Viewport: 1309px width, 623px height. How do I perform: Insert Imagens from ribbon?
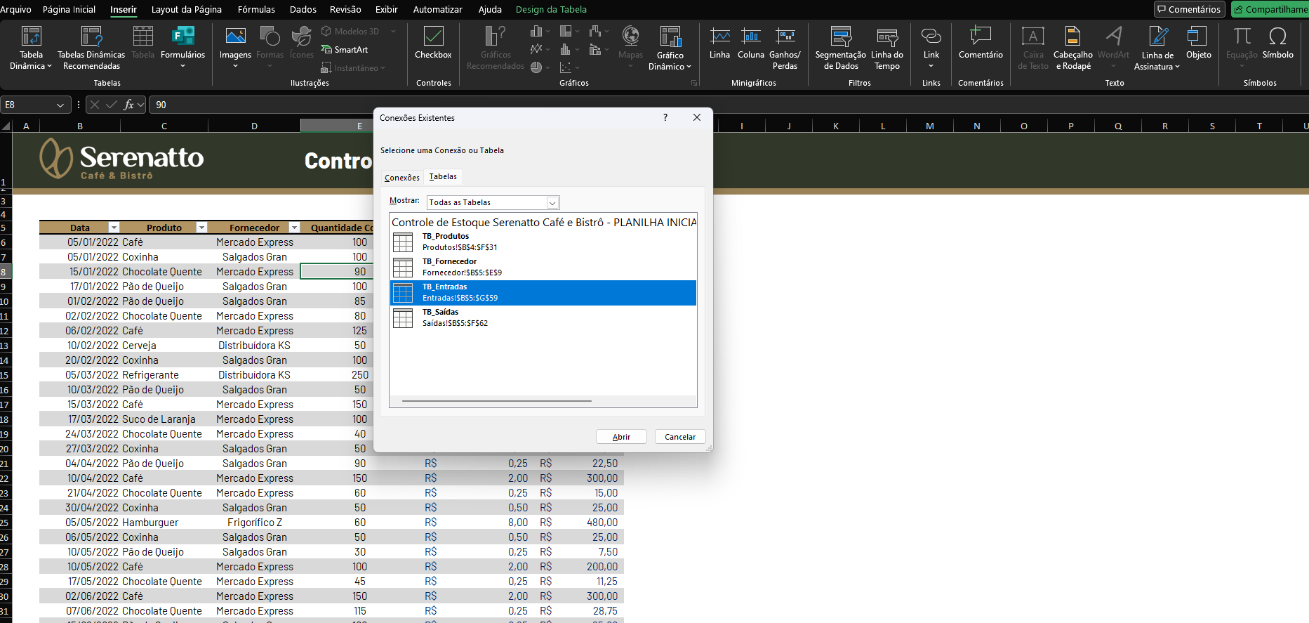click(x=235, y=42)
